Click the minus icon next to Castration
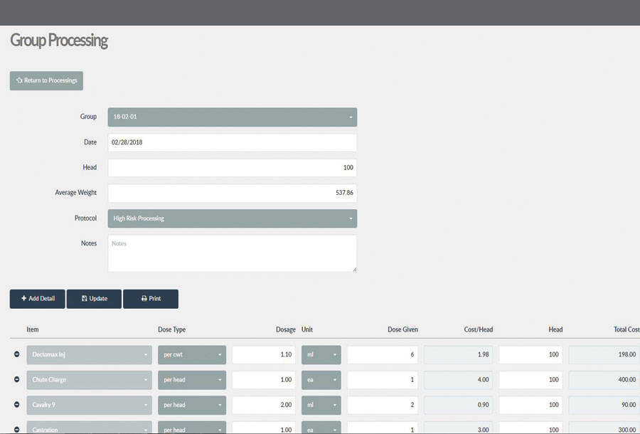The image size is (640, 434). point(17,430)
